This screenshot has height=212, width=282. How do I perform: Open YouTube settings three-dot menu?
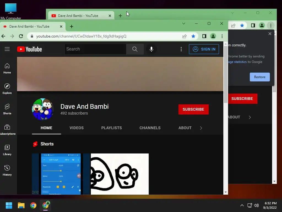(181, 49)
